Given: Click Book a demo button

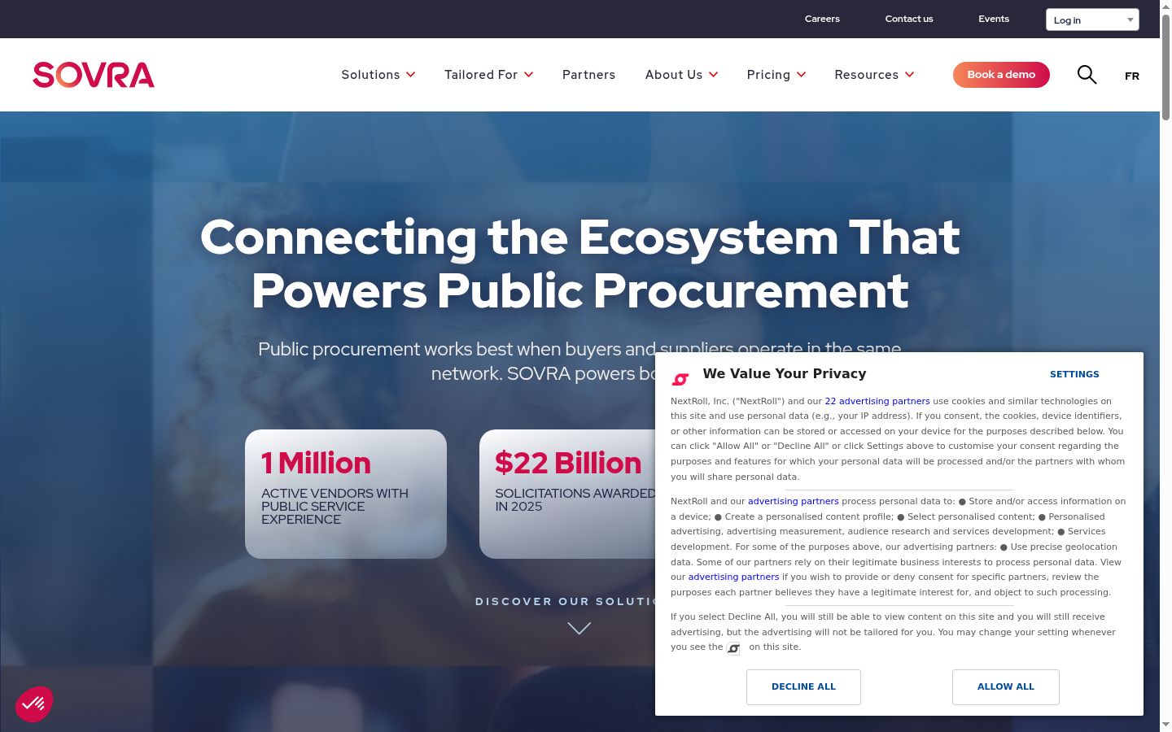Looking at the screenshot, I should (x=1001, y=75).
